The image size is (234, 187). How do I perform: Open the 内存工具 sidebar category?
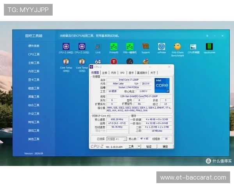tap(34, 71)
